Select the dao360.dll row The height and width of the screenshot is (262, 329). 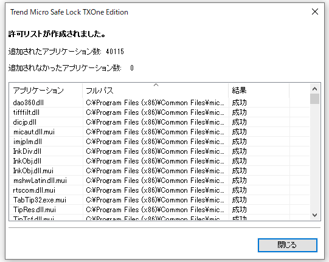coord(159,103)
